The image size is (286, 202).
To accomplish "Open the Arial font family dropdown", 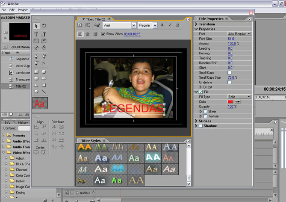I will point(133,26).
